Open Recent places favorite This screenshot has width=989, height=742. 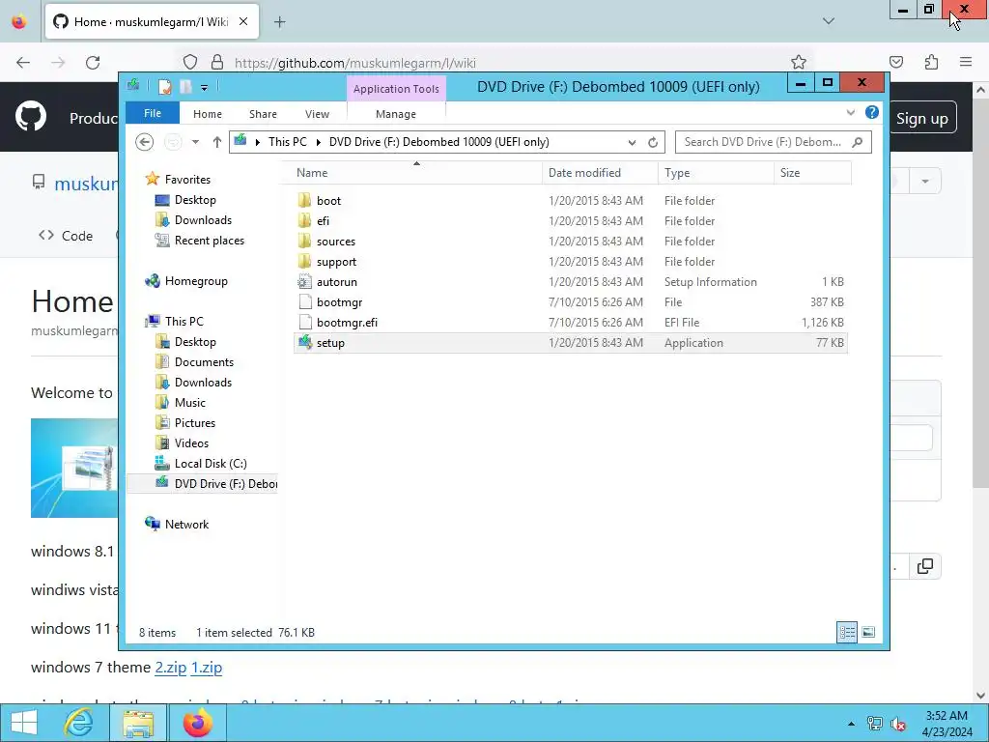pos(209,241)
